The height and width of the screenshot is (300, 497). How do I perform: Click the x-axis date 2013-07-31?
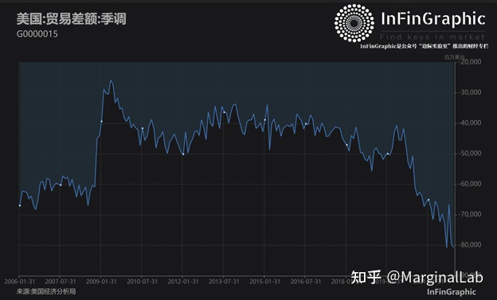click(224, 282)
